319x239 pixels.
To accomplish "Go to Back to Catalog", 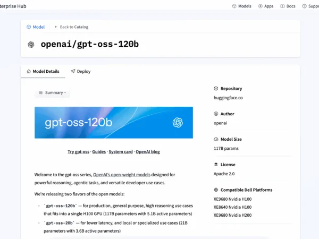I will [x=74, y=27].
